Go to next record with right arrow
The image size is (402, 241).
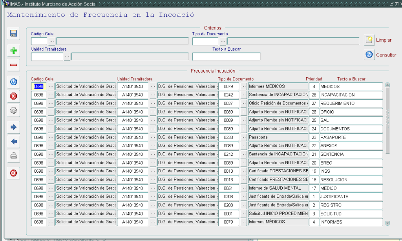[x=13, y=127]
